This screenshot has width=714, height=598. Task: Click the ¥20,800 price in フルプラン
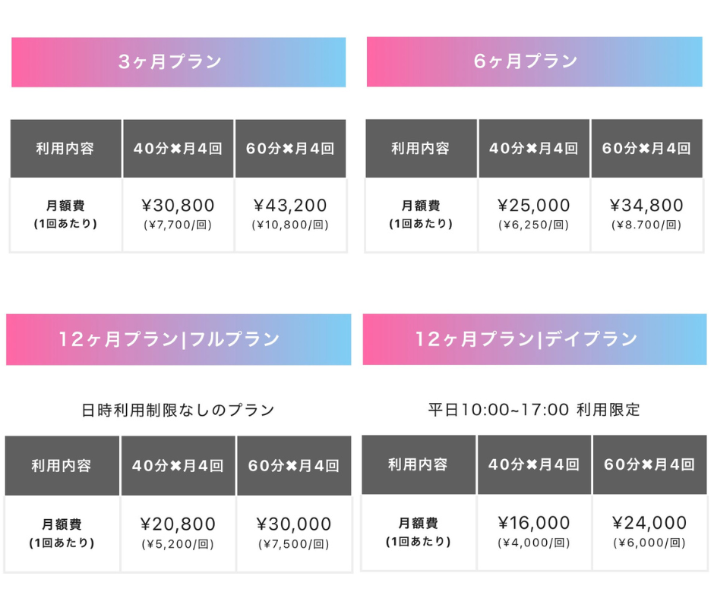click(178, 524)
